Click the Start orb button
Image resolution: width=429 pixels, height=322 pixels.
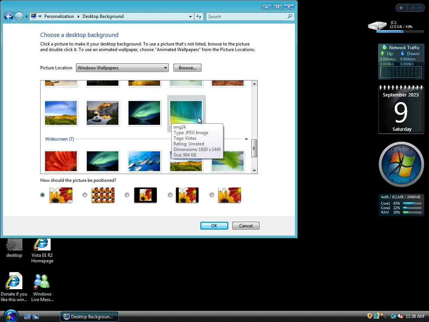(11, 316)
